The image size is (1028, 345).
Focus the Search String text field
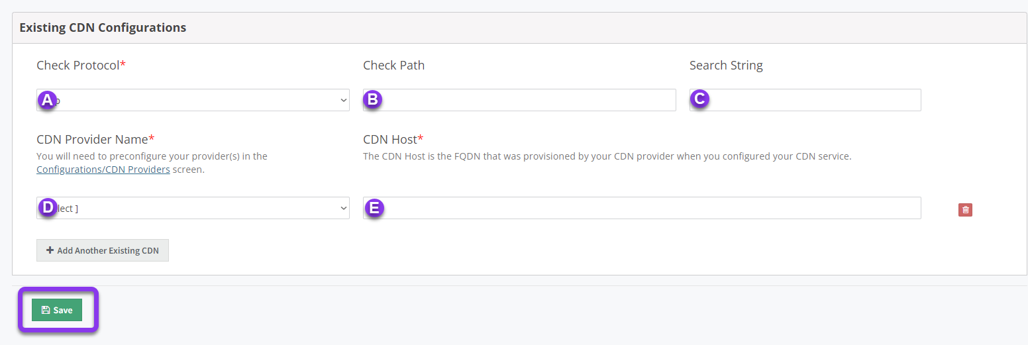[805, 100]
